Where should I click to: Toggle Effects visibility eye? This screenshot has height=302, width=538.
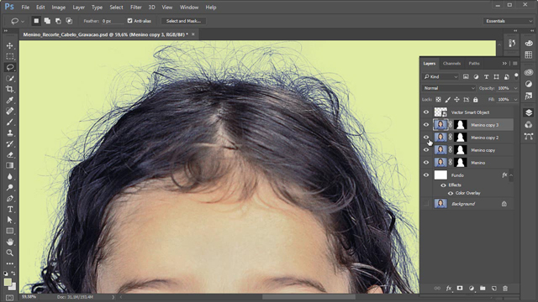pos(443,185)
